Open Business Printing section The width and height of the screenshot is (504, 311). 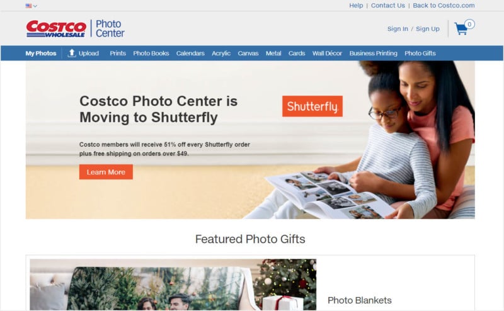coord(373,54)
